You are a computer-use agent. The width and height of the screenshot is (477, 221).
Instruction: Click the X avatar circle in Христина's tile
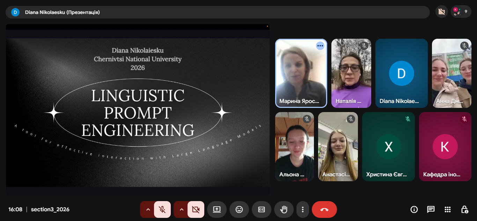pos(388,147)
